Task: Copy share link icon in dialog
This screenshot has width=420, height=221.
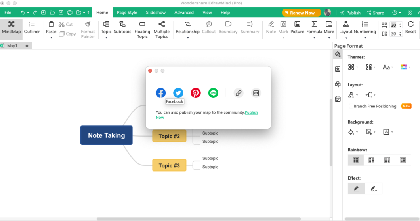Action: 239,93
